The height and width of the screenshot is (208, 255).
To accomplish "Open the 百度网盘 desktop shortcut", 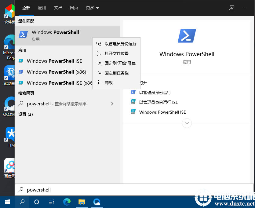I will tap(9, 168).
